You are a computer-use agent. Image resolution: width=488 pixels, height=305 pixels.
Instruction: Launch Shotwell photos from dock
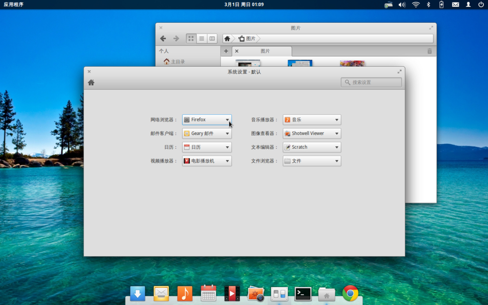coord(256,293)
